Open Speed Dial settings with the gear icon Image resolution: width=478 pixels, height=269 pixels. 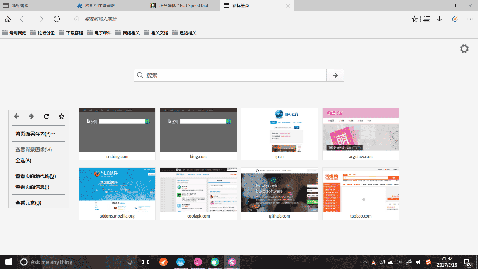point(464,49)
